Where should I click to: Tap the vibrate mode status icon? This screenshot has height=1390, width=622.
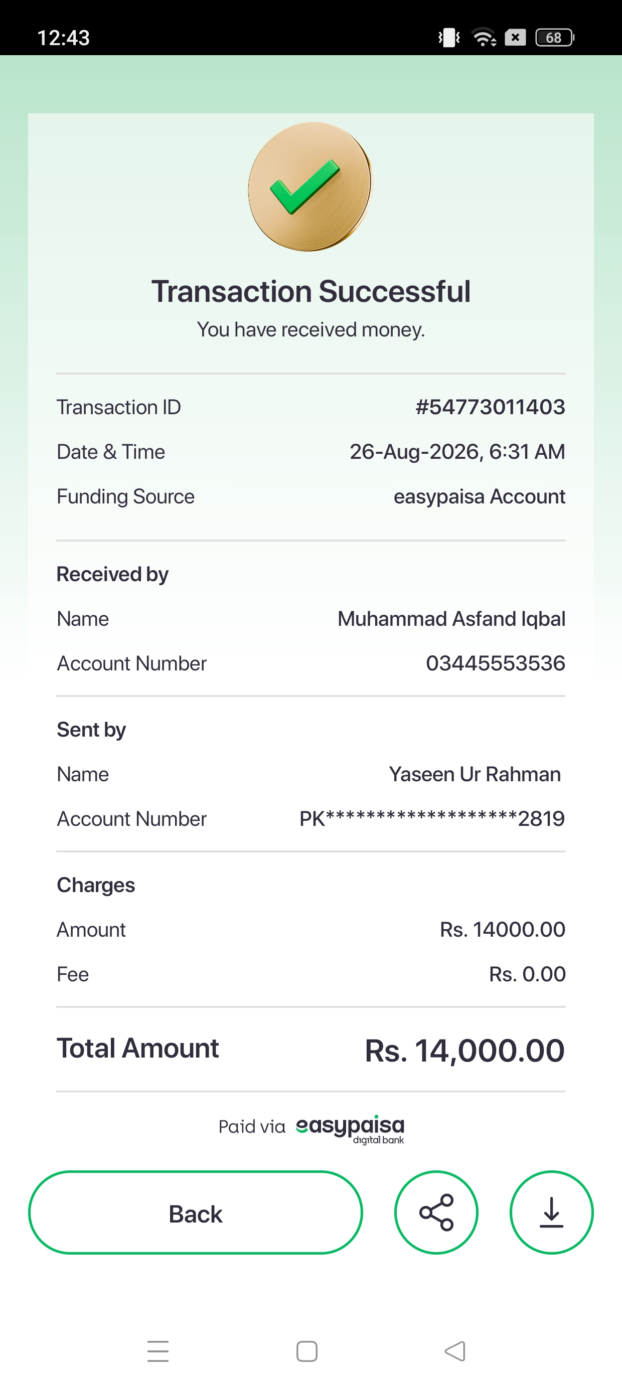coord(448,37)
